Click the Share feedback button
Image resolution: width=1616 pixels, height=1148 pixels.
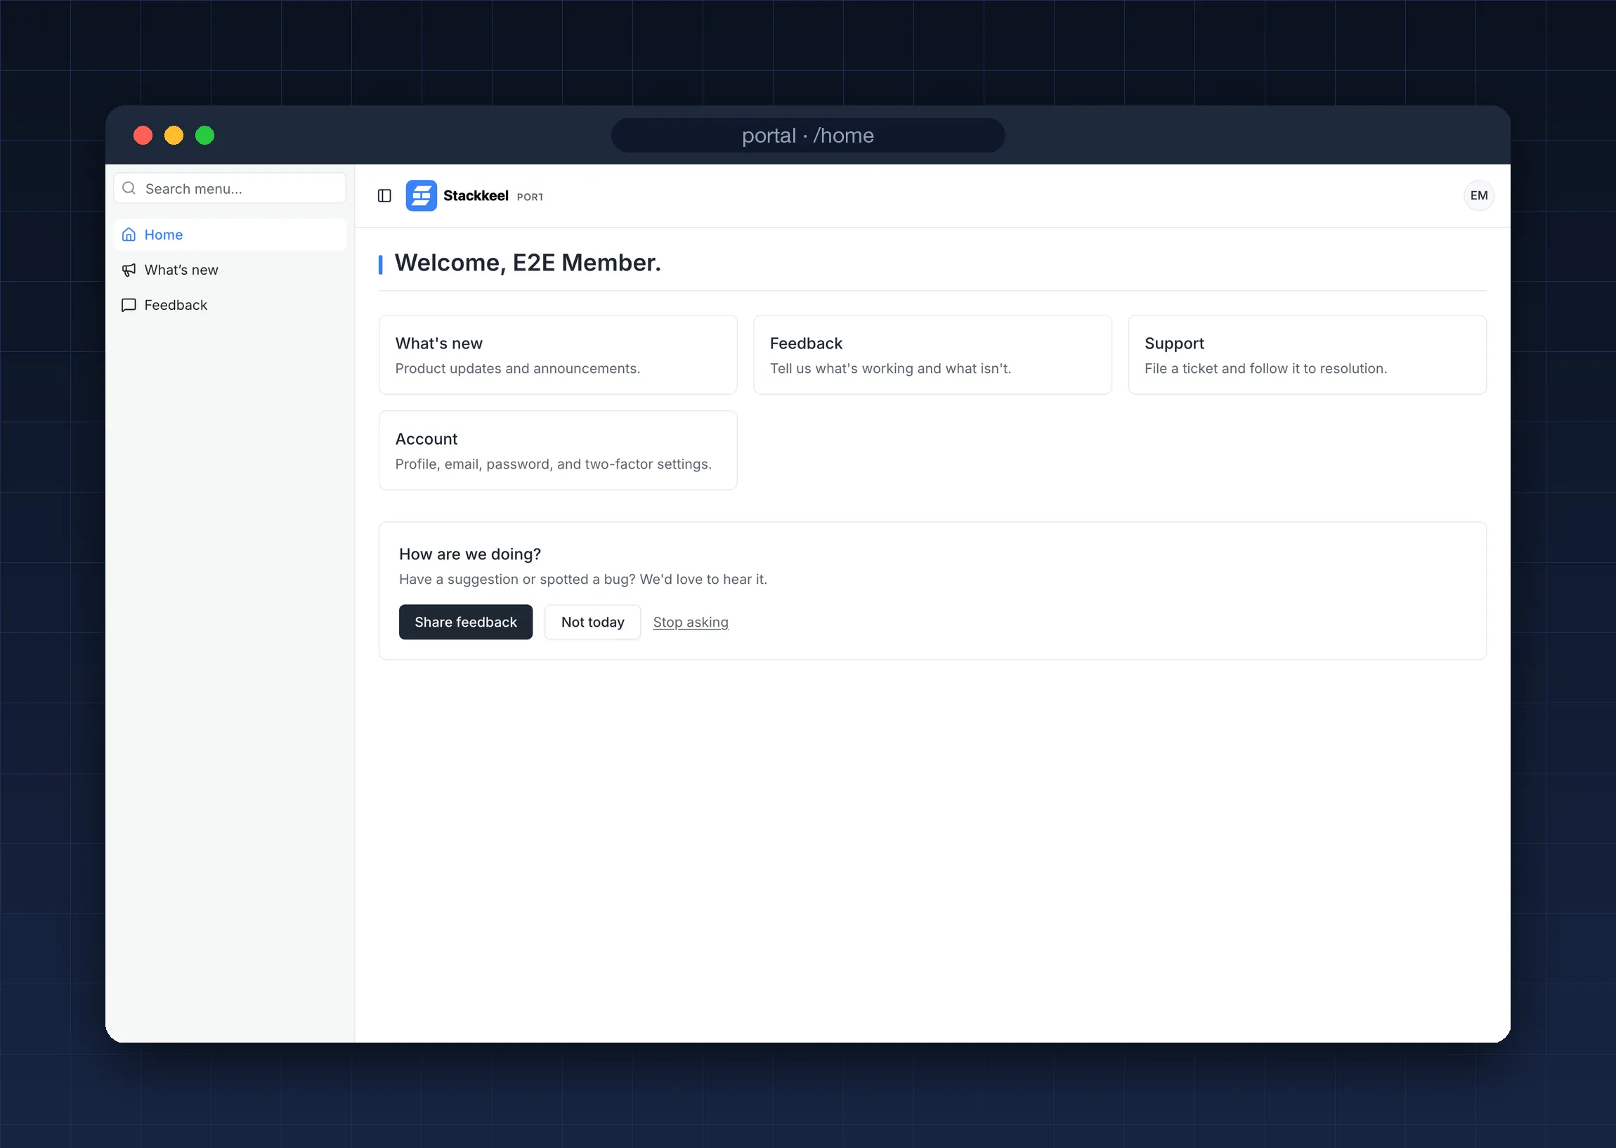coord(466,622)
